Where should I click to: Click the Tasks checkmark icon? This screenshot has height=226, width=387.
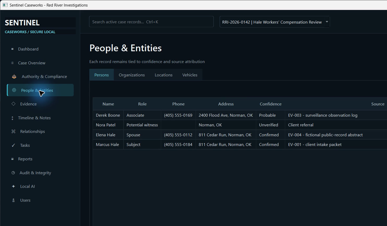point(13,145)
